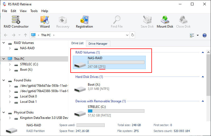The width and height of the screenshot is (211, 136).
Task: Open the File menu
Action: tap(5, 11)
